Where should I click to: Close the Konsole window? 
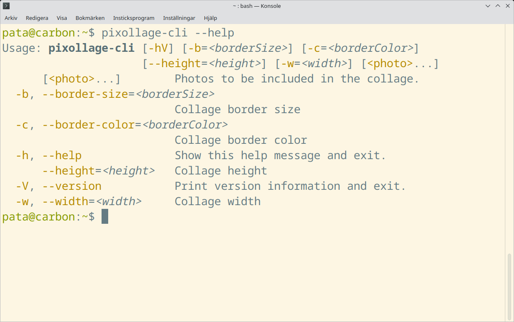507,6
